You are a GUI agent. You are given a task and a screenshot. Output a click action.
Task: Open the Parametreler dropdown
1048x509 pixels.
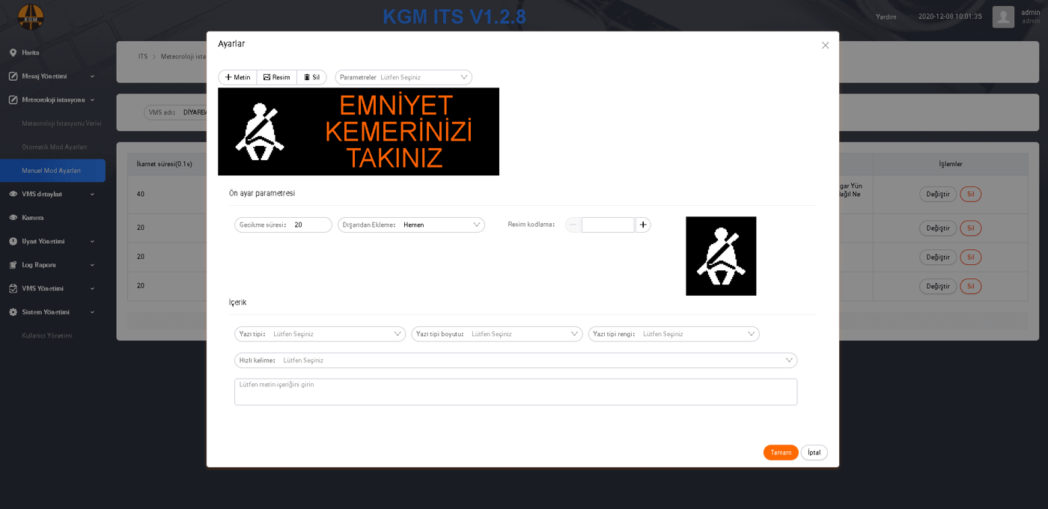(403, 77)
